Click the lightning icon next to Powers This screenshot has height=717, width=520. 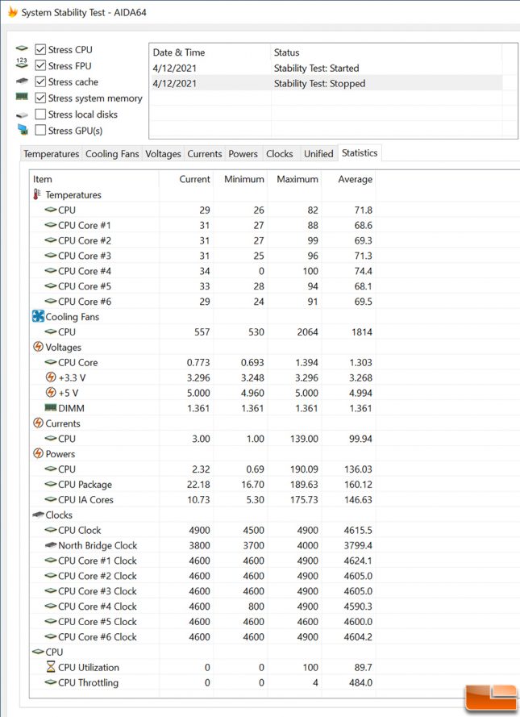click(39, 453)
